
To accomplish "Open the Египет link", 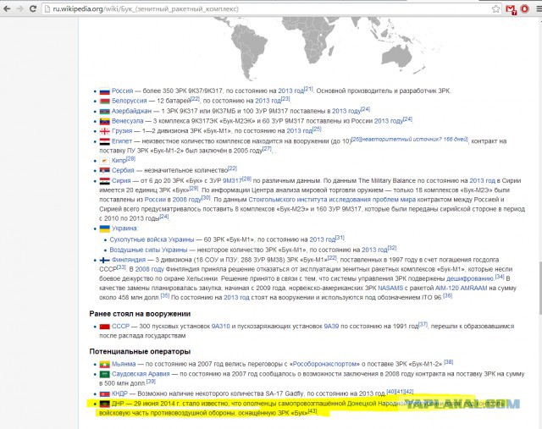I will click(x=122, y=141).
